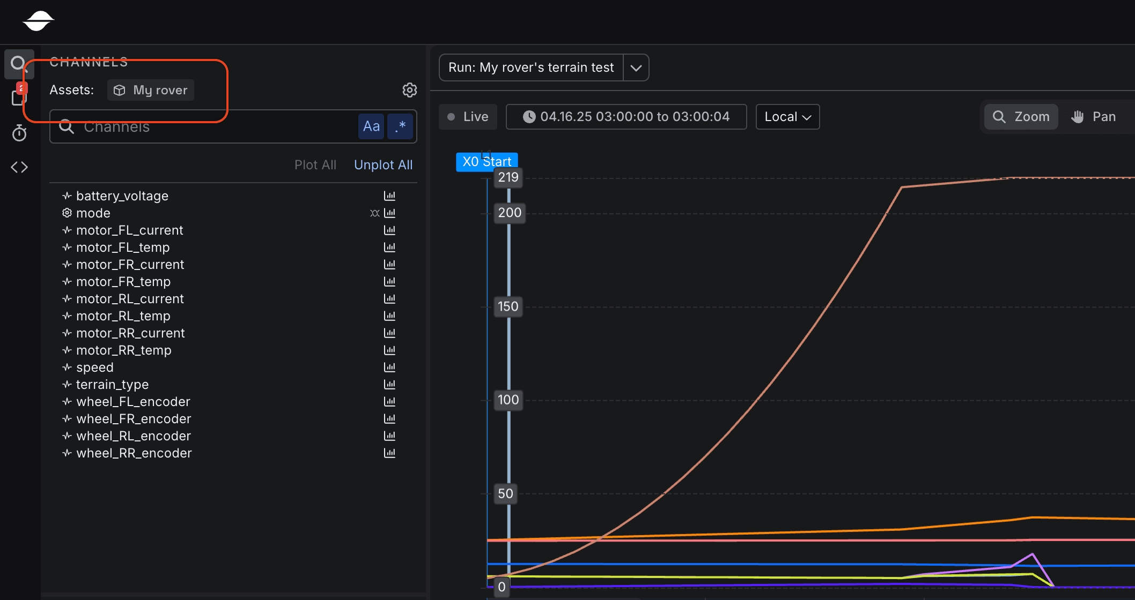Open the stopwatch panel in the sidebar
The image size is (1135, 600).
click(x=19, y=133)
